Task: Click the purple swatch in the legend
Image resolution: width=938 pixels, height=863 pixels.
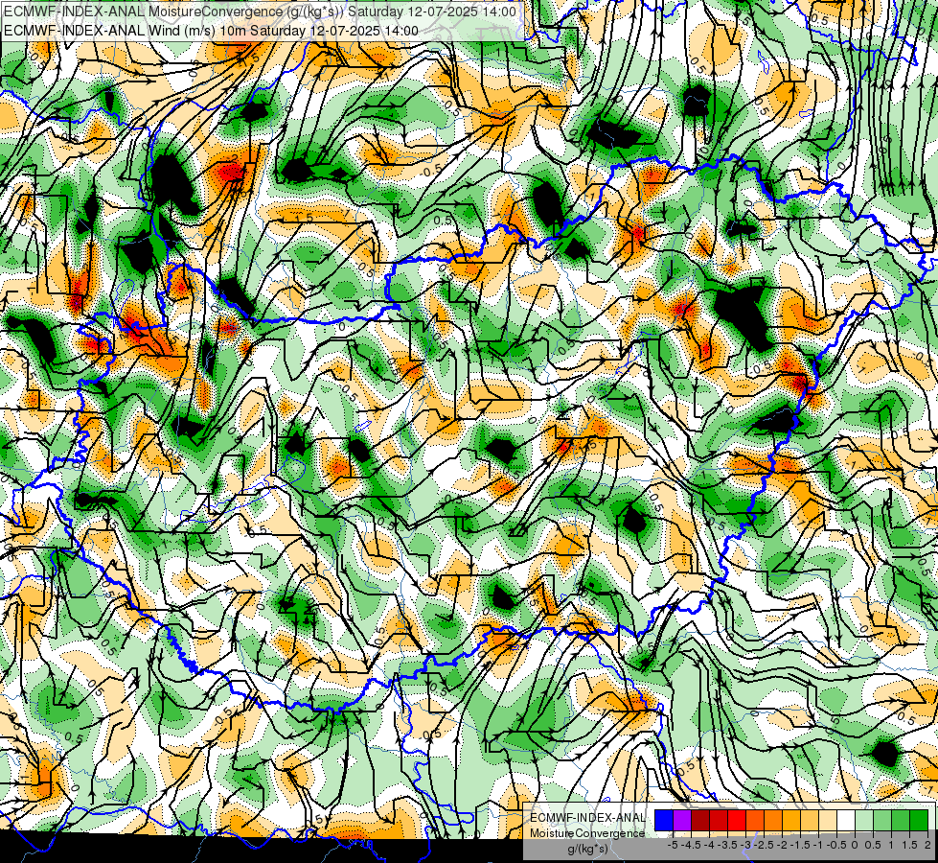Action: click(x=682, y=820)
